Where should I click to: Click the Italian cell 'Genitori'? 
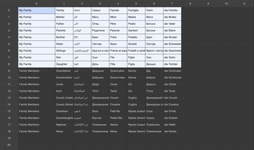(136, 30)
